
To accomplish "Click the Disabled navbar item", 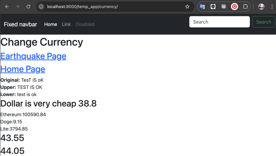I will pyautogui.click(x=85, y=24).
